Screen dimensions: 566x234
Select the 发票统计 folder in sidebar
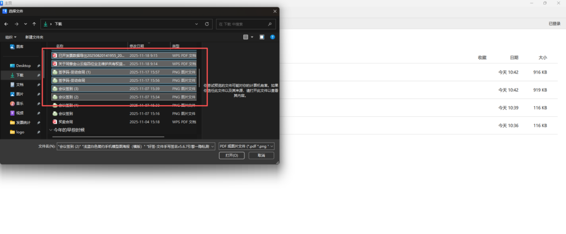[24, 122]
